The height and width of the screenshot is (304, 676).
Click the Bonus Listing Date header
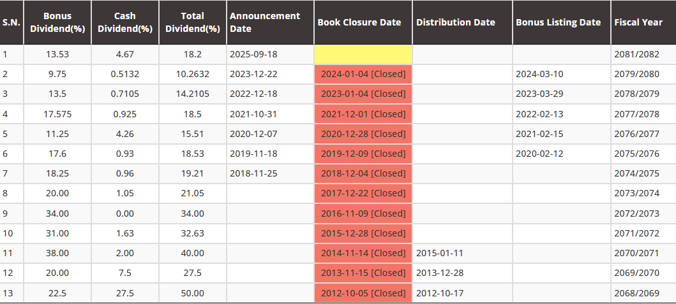click(562, 22)
